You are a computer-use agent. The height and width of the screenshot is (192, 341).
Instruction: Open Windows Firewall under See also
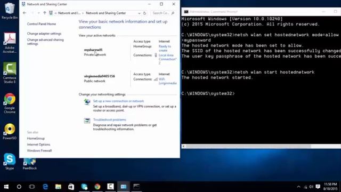[39, 150]
